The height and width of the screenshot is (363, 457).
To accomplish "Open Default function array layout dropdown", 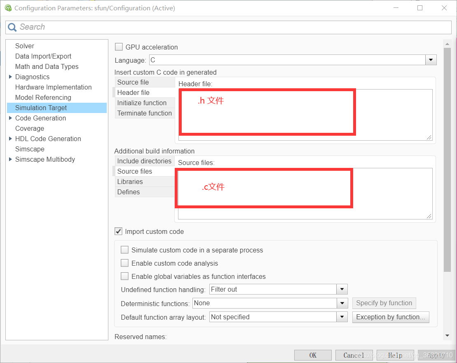I will [x=342, y=317].
